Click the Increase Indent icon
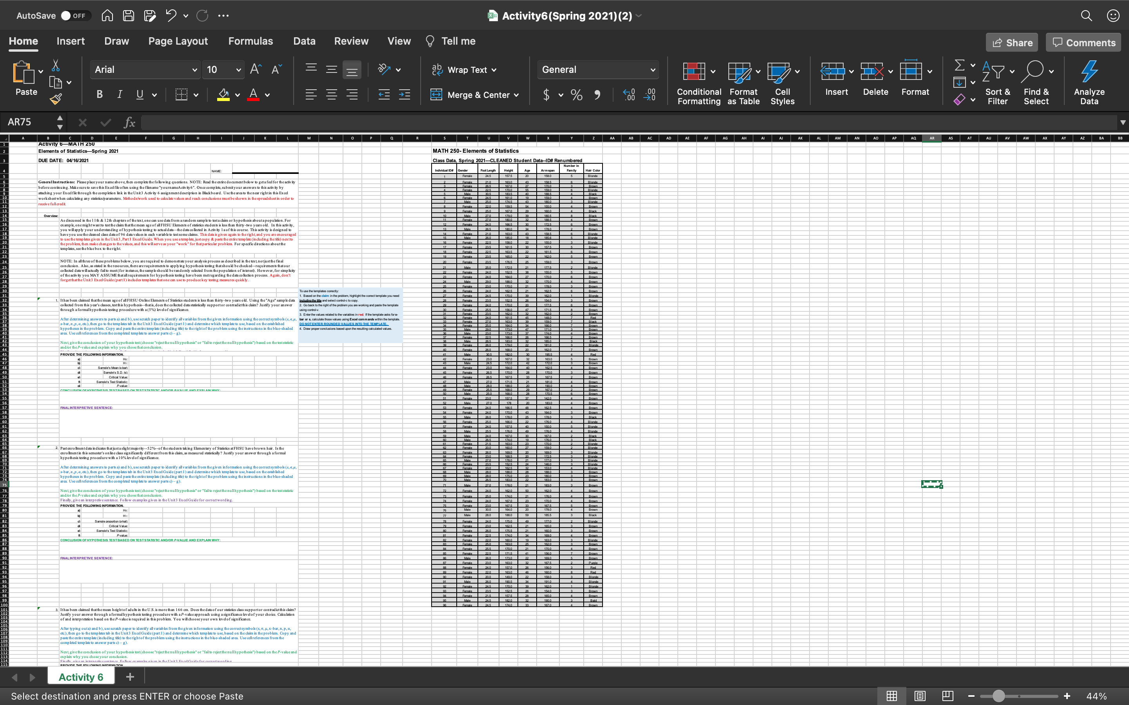Viewport: 1129px width, 705px height. click(405, 95)
